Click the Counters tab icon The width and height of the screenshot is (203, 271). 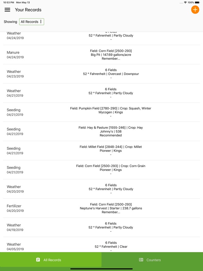[x=141, y=260]
